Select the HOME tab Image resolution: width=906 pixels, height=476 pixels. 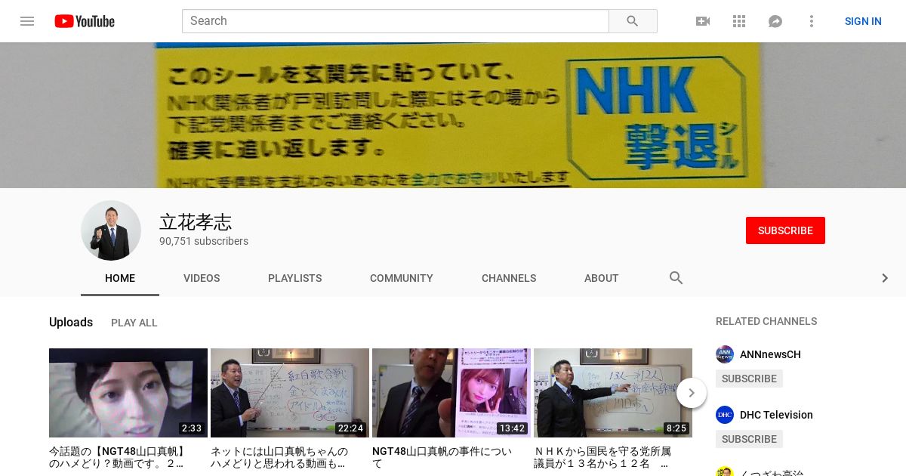pyautogui.click(x=120, y=278)
